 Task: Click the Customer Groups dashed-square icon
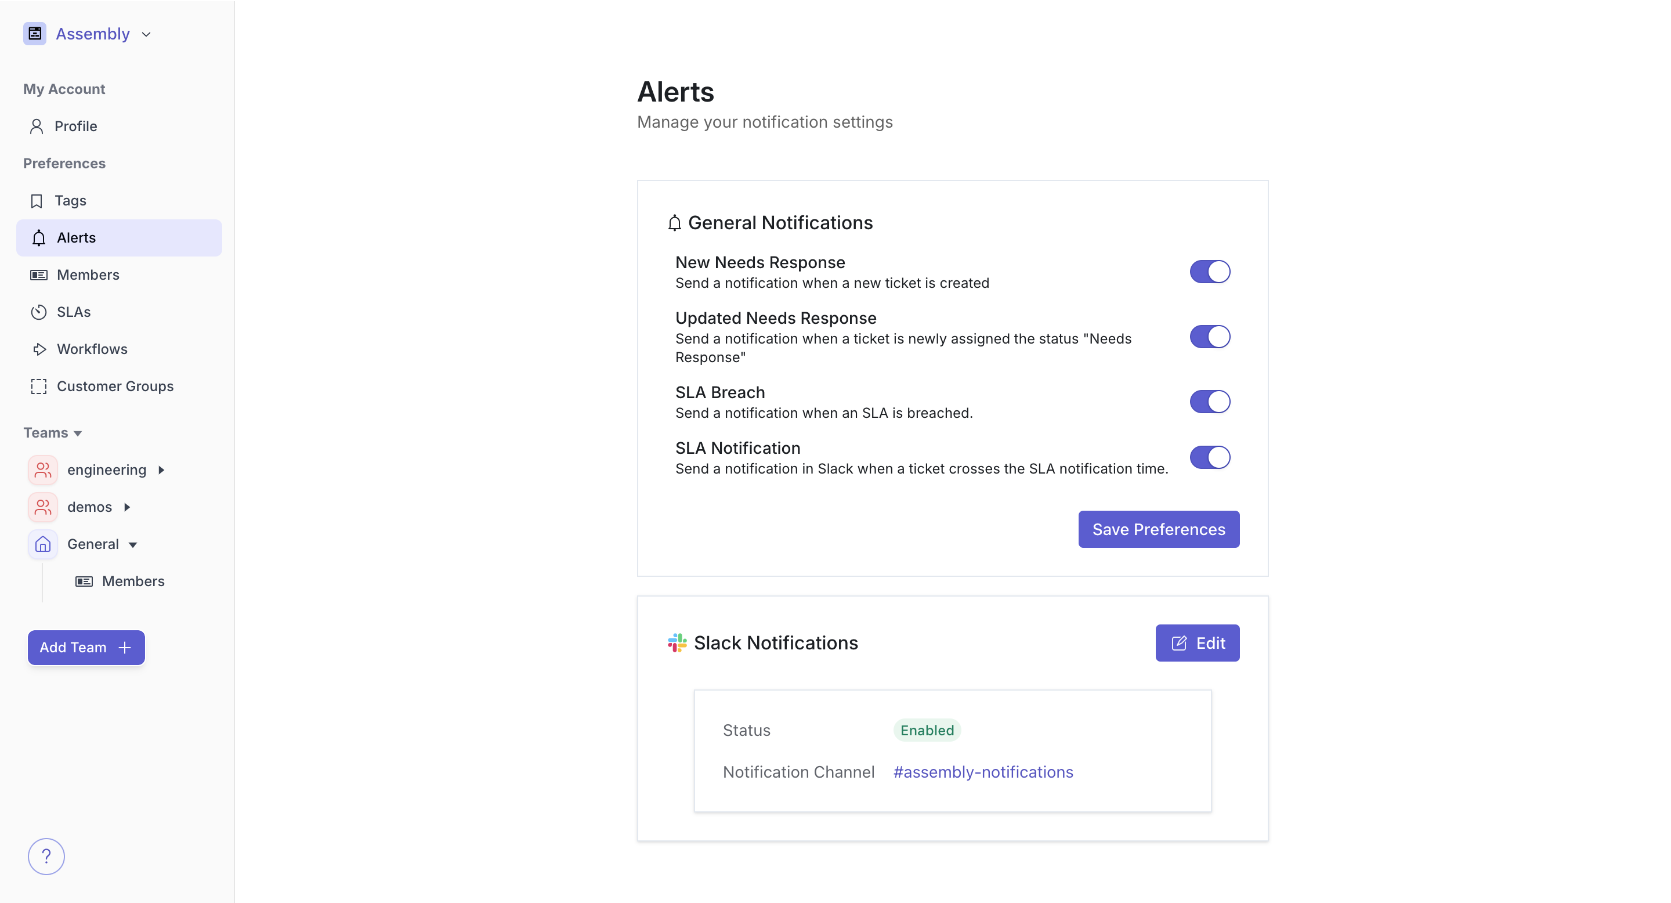point(39,387)
